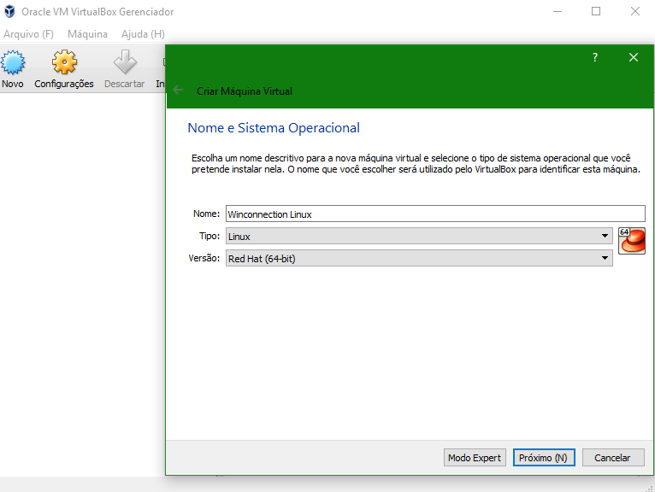Click the Descartar arrow icon
The height and width of the screenshot is (492, 655).
pyautogui.click(x=125, y=64)
